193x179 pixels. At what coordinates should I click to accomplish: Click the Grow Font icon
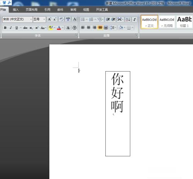point(49,19)
